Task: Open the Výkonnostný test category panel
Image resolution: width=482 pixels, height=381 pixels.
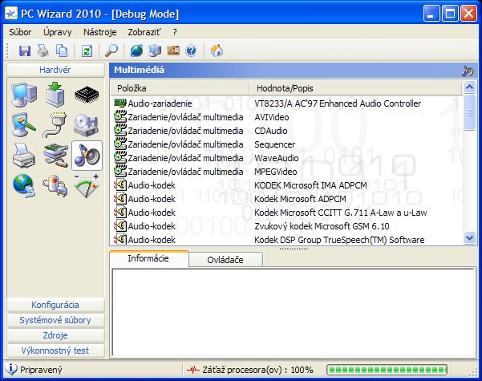Action: [55, 351]
